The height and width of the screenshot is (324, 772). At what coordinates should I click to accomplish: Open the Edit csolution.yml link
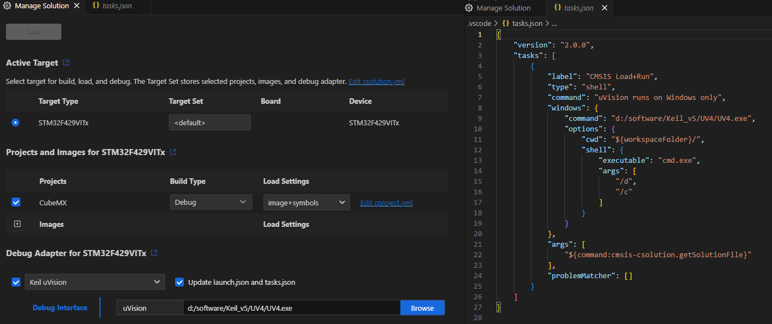tap(376, 82)
